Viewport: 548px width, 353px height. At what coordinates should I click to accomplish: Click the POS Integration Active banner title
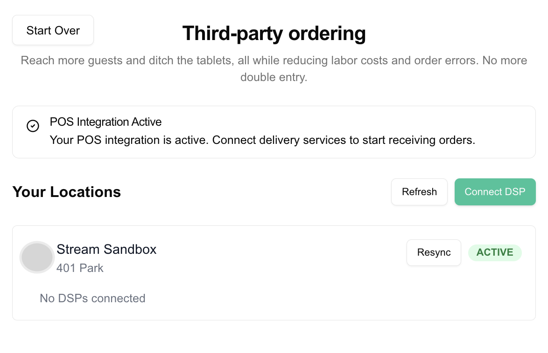(x=105, y=122)
